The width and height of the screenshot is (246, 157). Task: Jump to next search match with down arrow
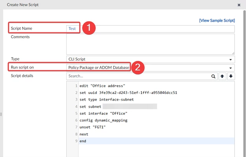click(x=231, y=76)
